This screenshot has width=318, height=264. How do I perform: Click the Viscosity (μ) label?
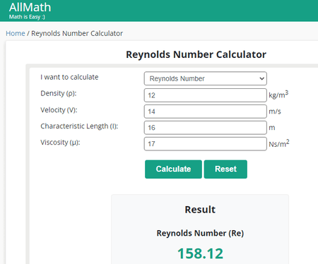(60, 143)
